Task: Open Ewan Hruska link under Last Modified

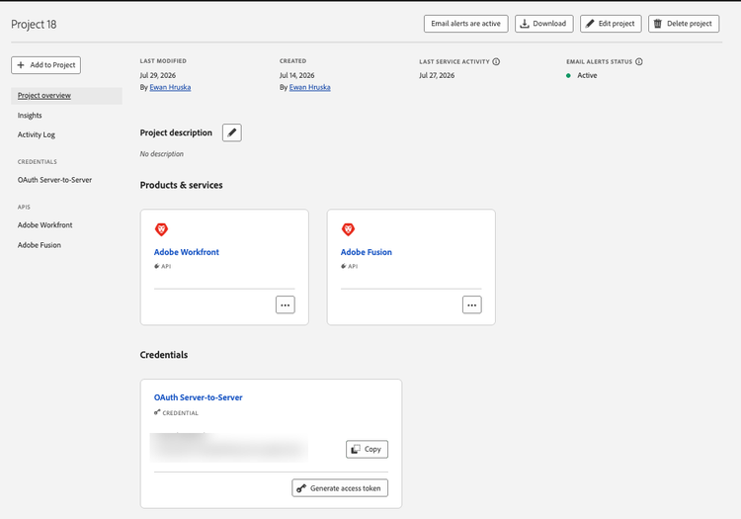Action: (x=170, y=87)
